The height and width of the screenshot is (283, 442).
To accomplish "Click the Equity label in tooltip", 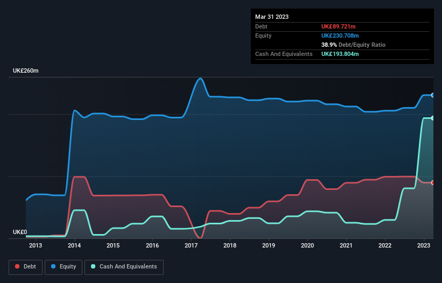I will coord(263,36).
